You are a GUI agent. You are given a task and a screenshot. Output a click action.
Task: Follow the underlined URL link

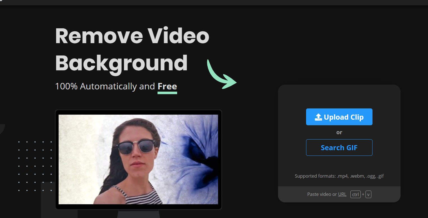(x=342, y=194)
